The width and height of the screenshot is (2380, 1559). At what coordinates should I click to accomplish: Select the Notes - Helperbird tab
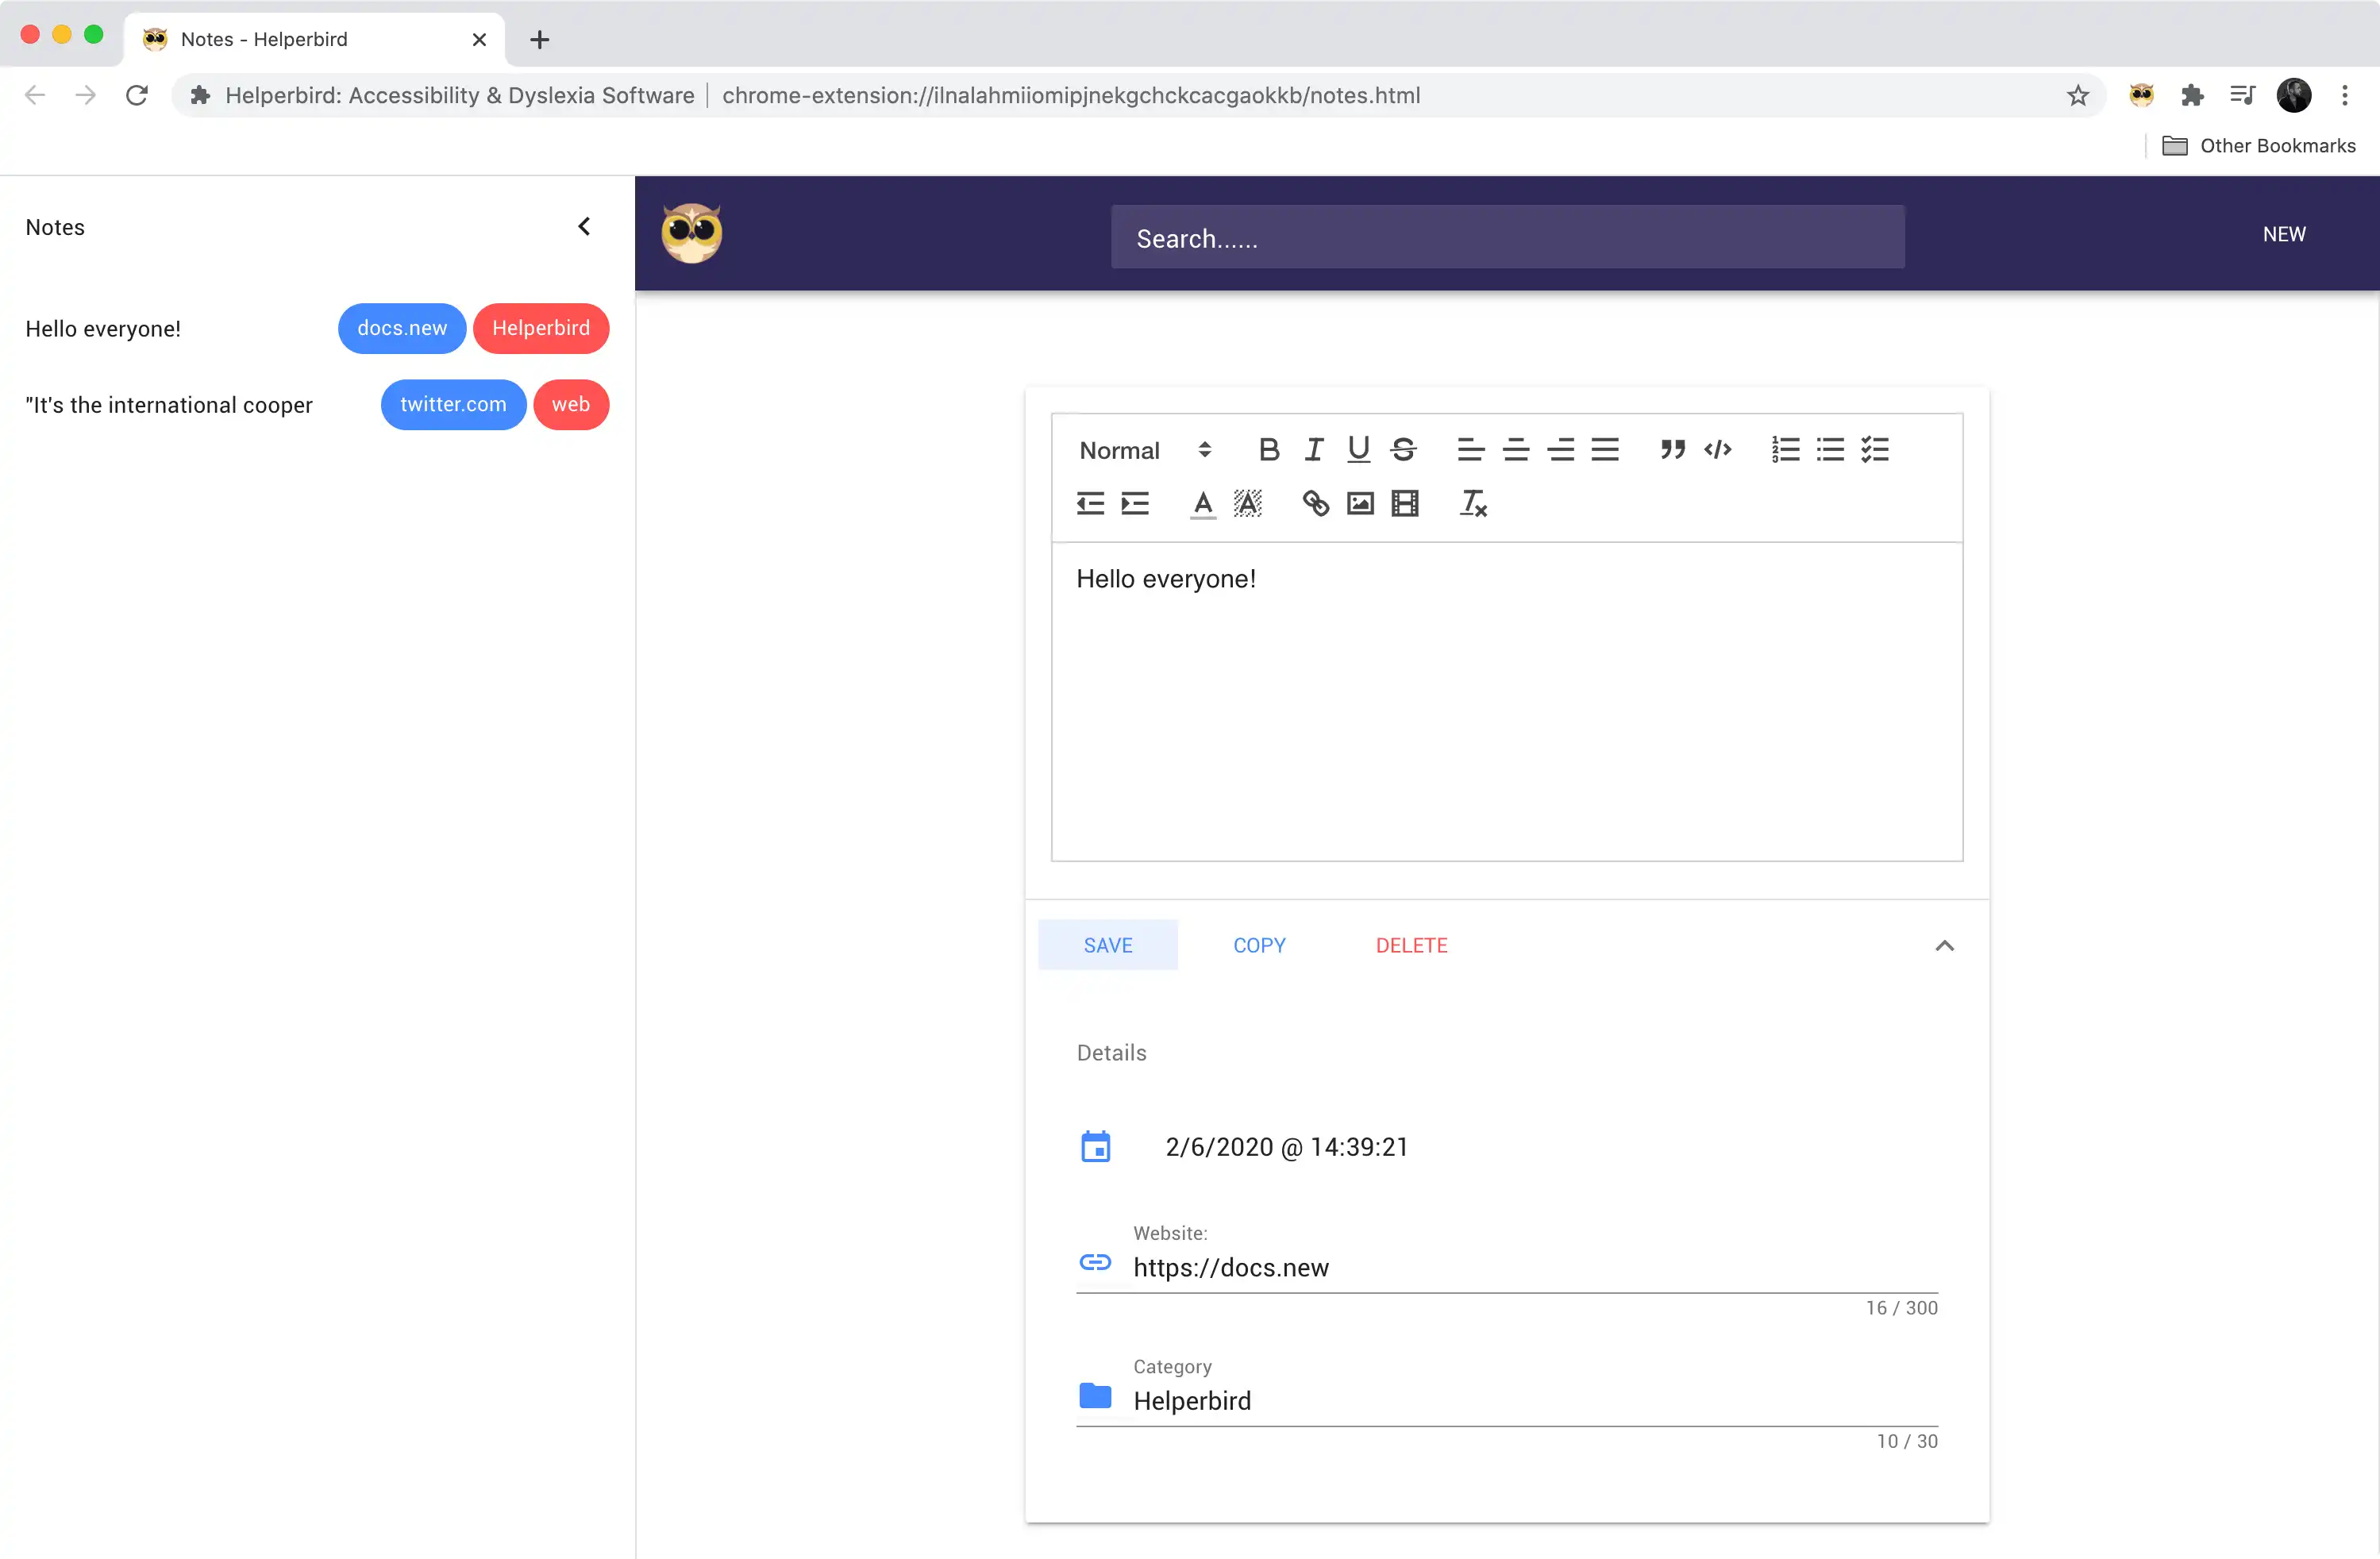[x=313, y=39]
